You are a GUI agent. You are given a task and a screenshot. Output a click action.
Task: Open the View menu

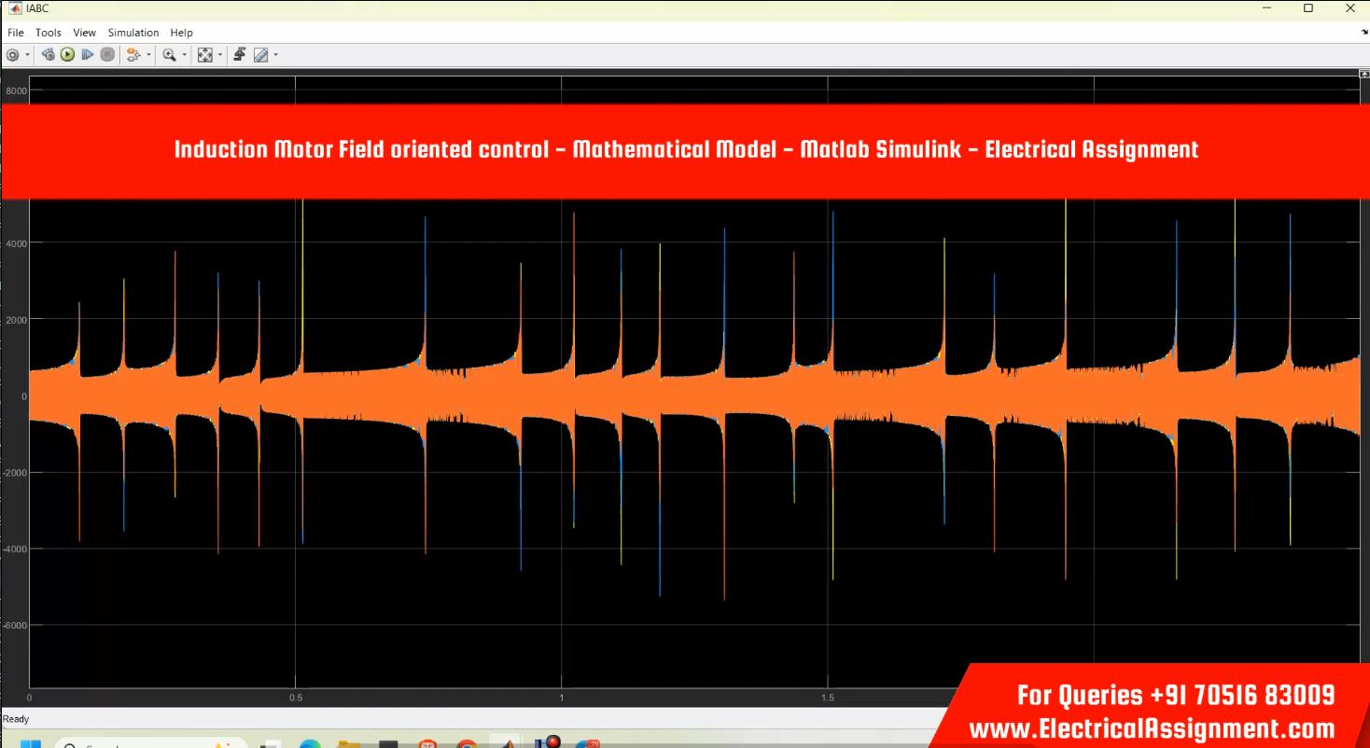84,33
